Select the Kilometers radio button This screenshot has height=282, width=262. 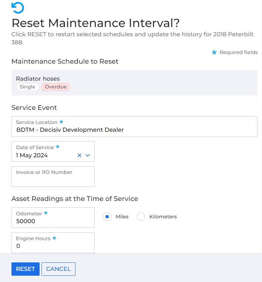click(141, 217)
